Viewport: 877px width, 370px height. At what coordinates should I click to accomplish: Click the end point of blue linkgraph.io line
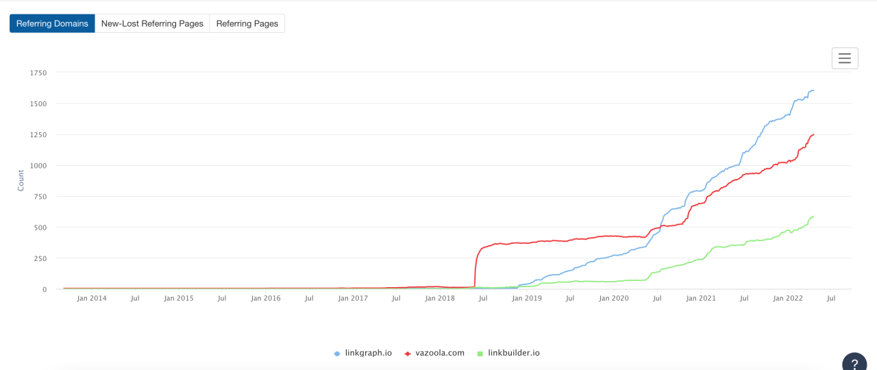click(x=813, y=90)
